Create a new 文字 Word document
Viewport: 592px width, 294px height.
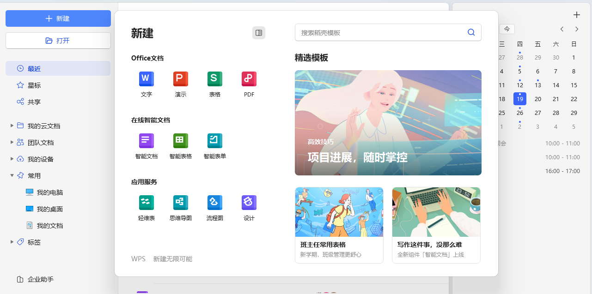click(x=146, y=79)
